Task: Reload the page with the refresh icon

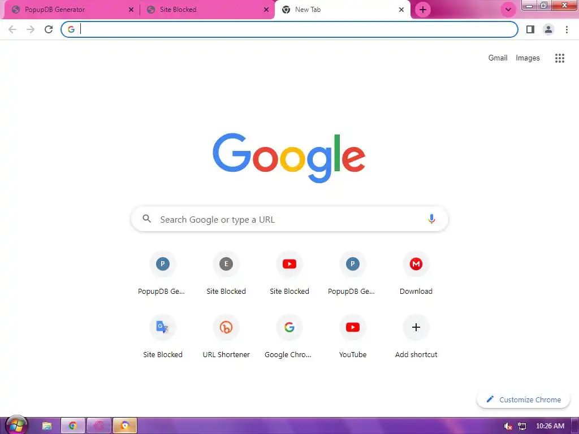Action: [49, 29]
